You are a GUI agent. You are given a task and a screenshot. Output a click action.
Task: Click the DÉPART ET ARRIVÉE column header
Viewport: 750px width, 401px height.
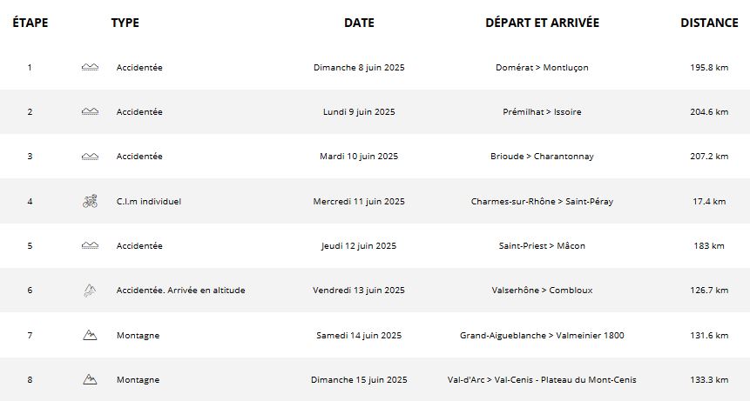pyautogui.click(x=542, y=23)
